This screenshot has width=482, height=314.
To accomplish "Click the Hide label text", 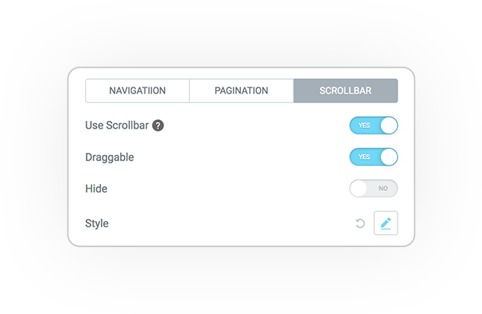I will 97,189.
